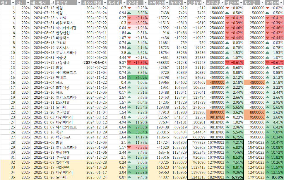Open the 연도 column filter dropdown

pyautogui.click(x=28, y=3)
